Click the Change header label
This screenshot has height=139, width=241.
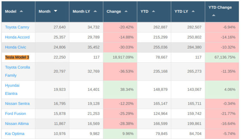tap(114, 11)
